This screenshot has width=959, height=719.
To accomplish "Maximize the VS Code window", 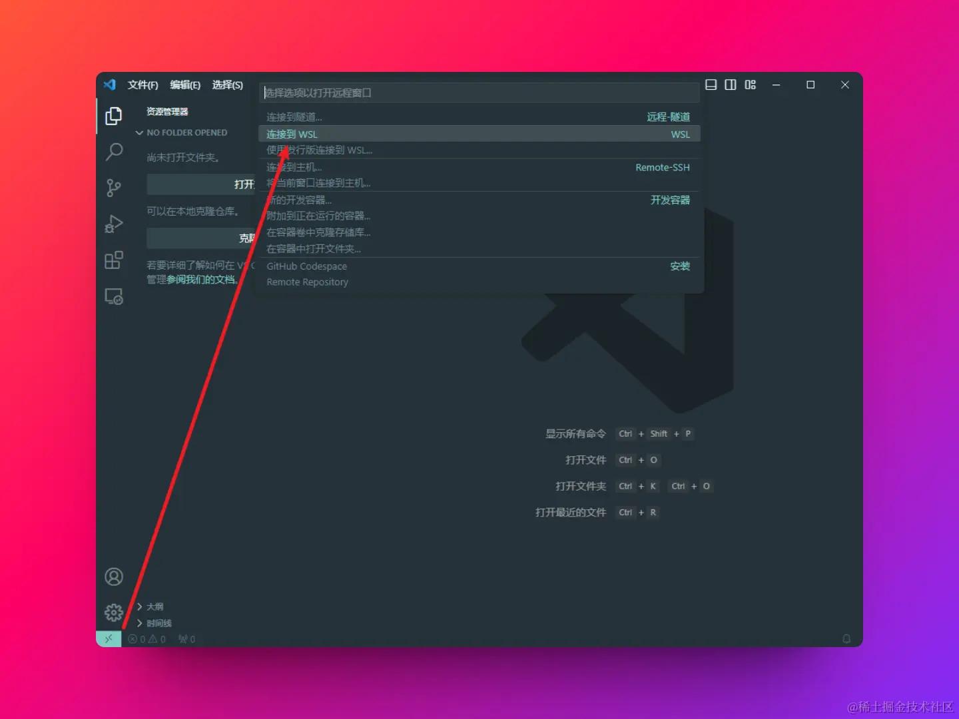I will [810, 85].
